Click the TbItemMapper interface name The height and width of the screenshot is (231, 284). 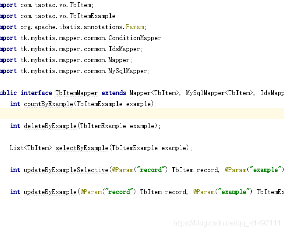click(x=76, y=93)
